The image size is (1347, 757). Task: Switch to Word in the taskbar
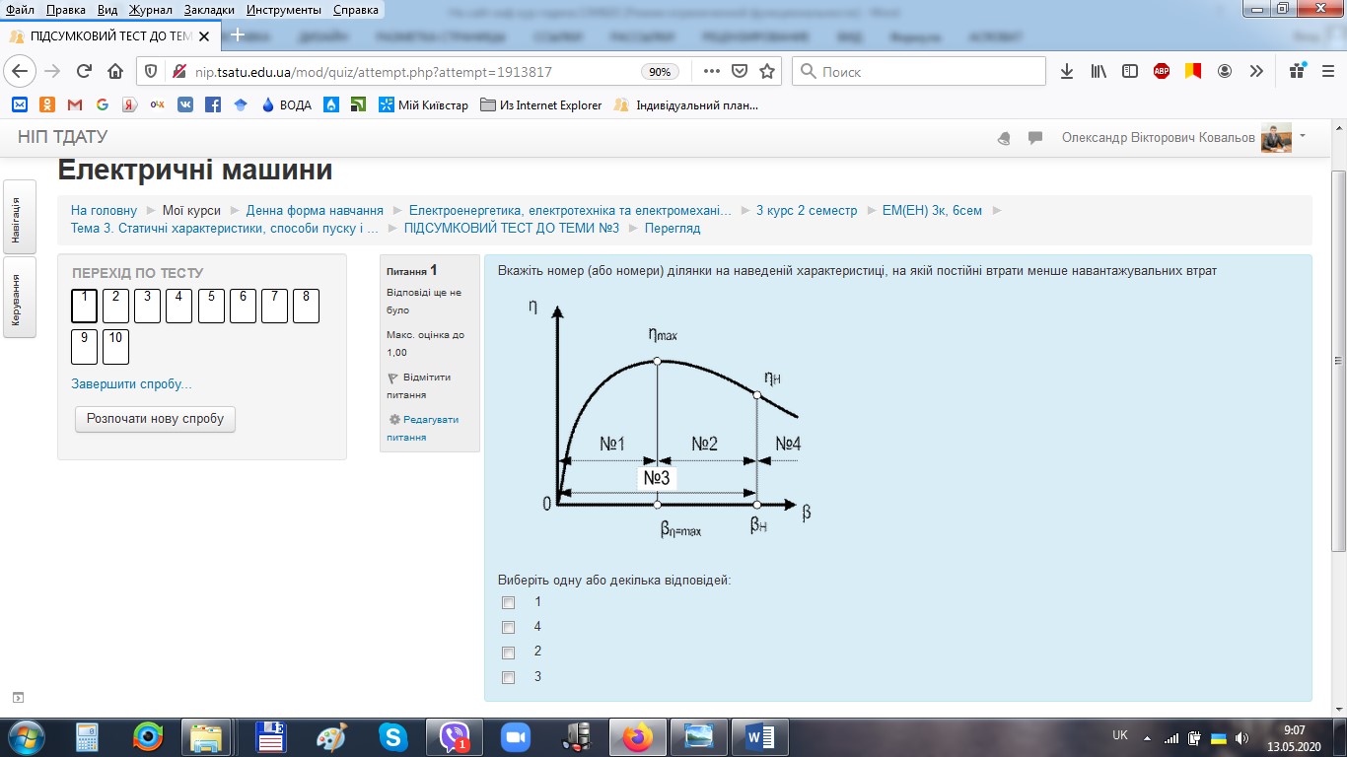coord(759,736)
